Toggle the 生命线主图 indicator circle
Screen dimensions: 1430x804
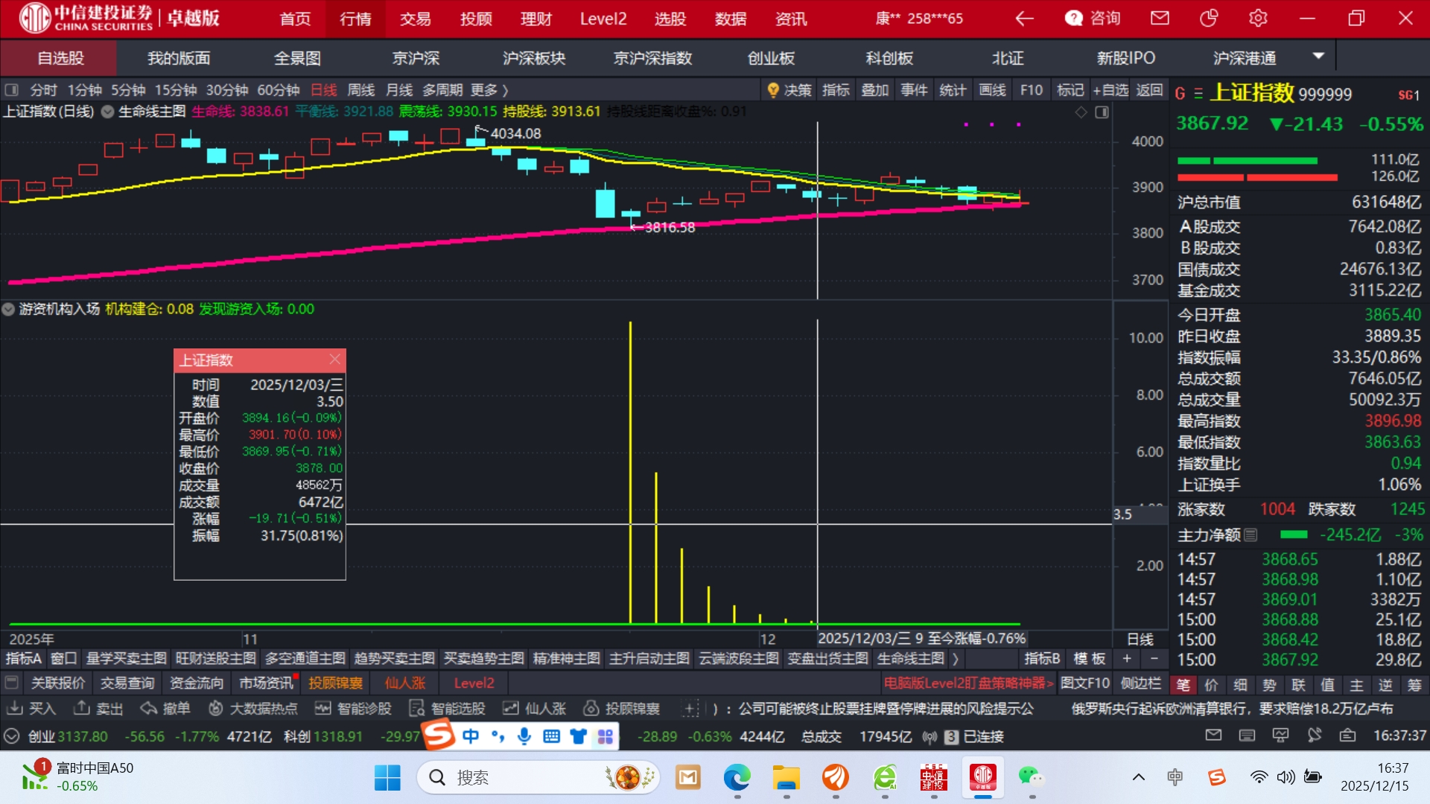pyautogui.click(x=108, y=112)
